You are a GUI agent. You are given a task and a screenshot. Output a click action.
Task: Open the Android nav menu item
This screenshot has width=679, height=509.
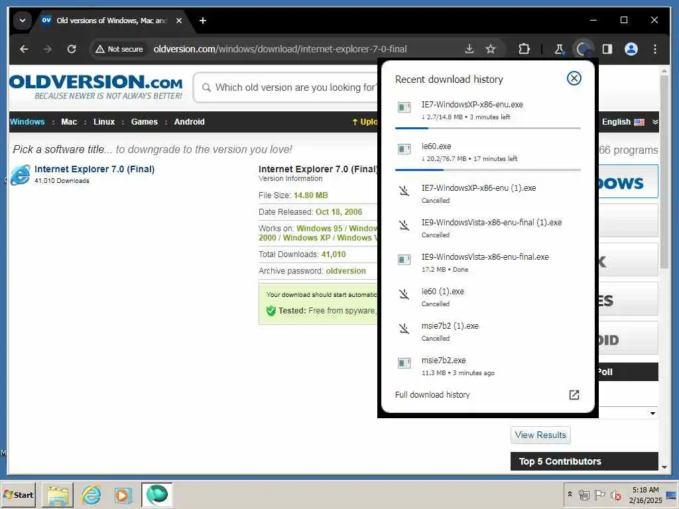(x=189, y=122)
